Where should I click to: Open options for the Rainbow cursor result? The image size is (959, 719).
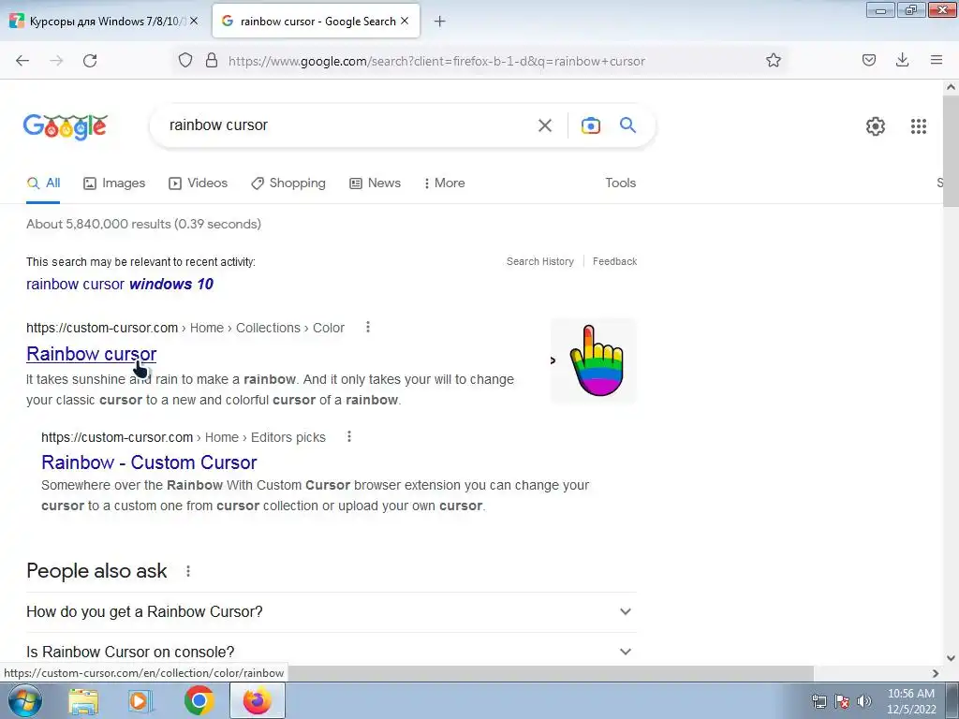[x=367, y=327]
